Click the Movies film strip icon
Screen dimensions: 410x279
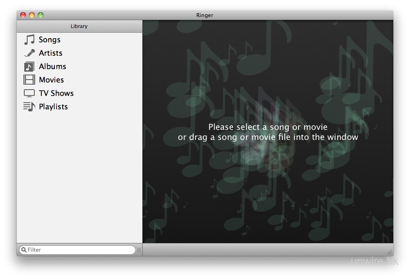(29, 80)
